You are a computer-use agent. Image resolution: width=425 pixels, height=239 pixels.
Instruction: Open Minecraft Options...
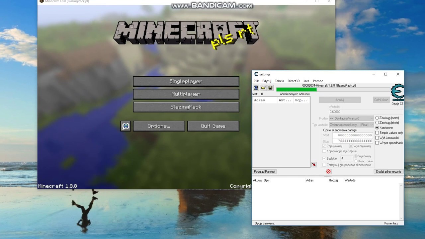[x=159, y=126]
